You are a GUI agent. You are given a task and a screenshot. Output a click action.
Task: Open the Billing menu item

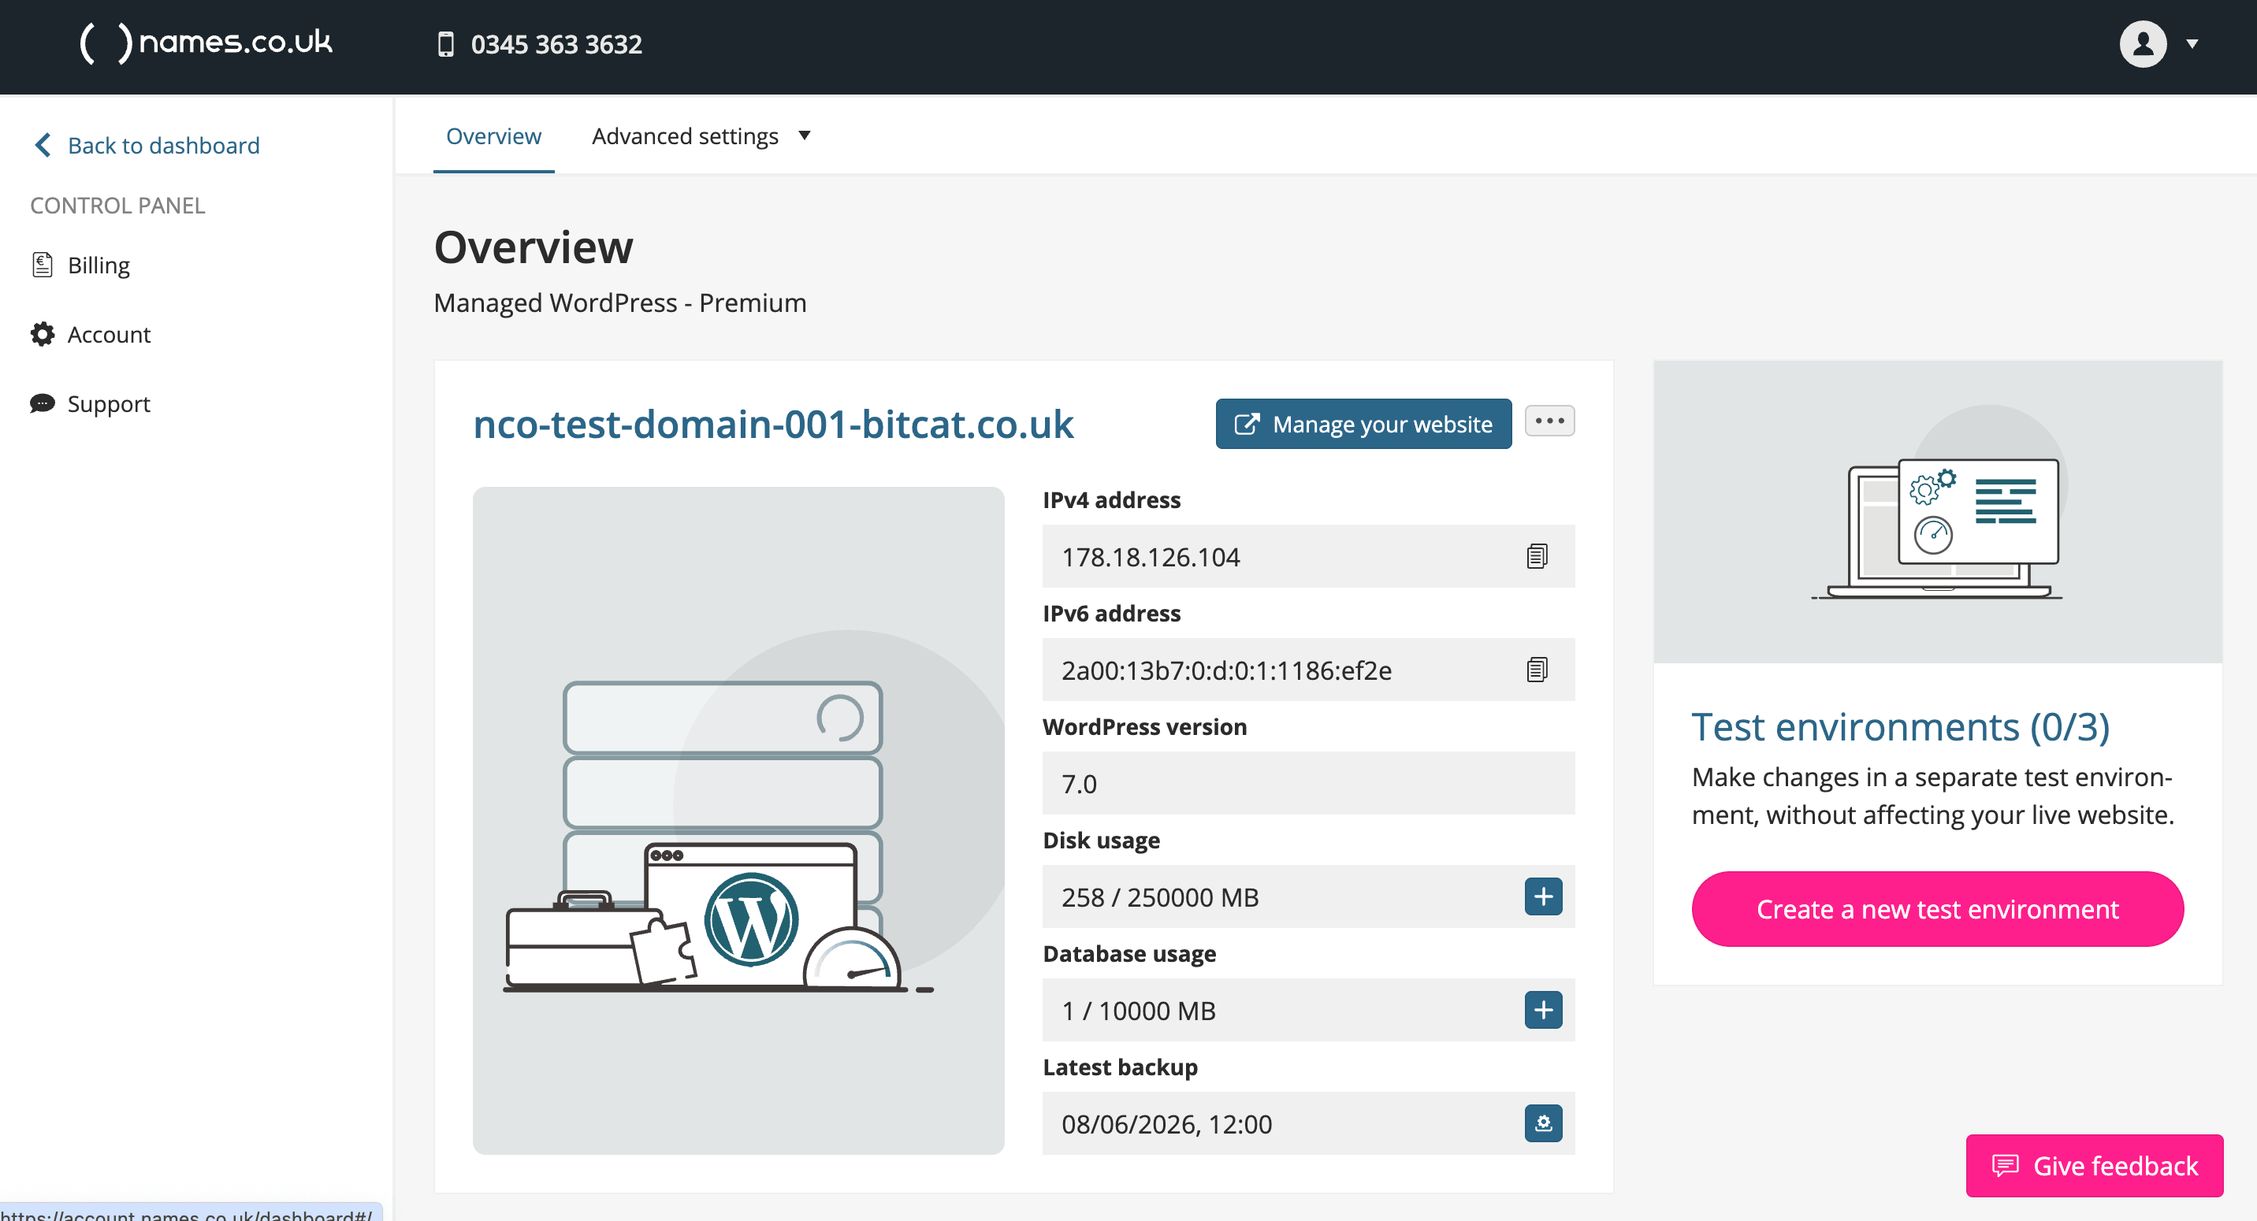(x=99, y=265)
